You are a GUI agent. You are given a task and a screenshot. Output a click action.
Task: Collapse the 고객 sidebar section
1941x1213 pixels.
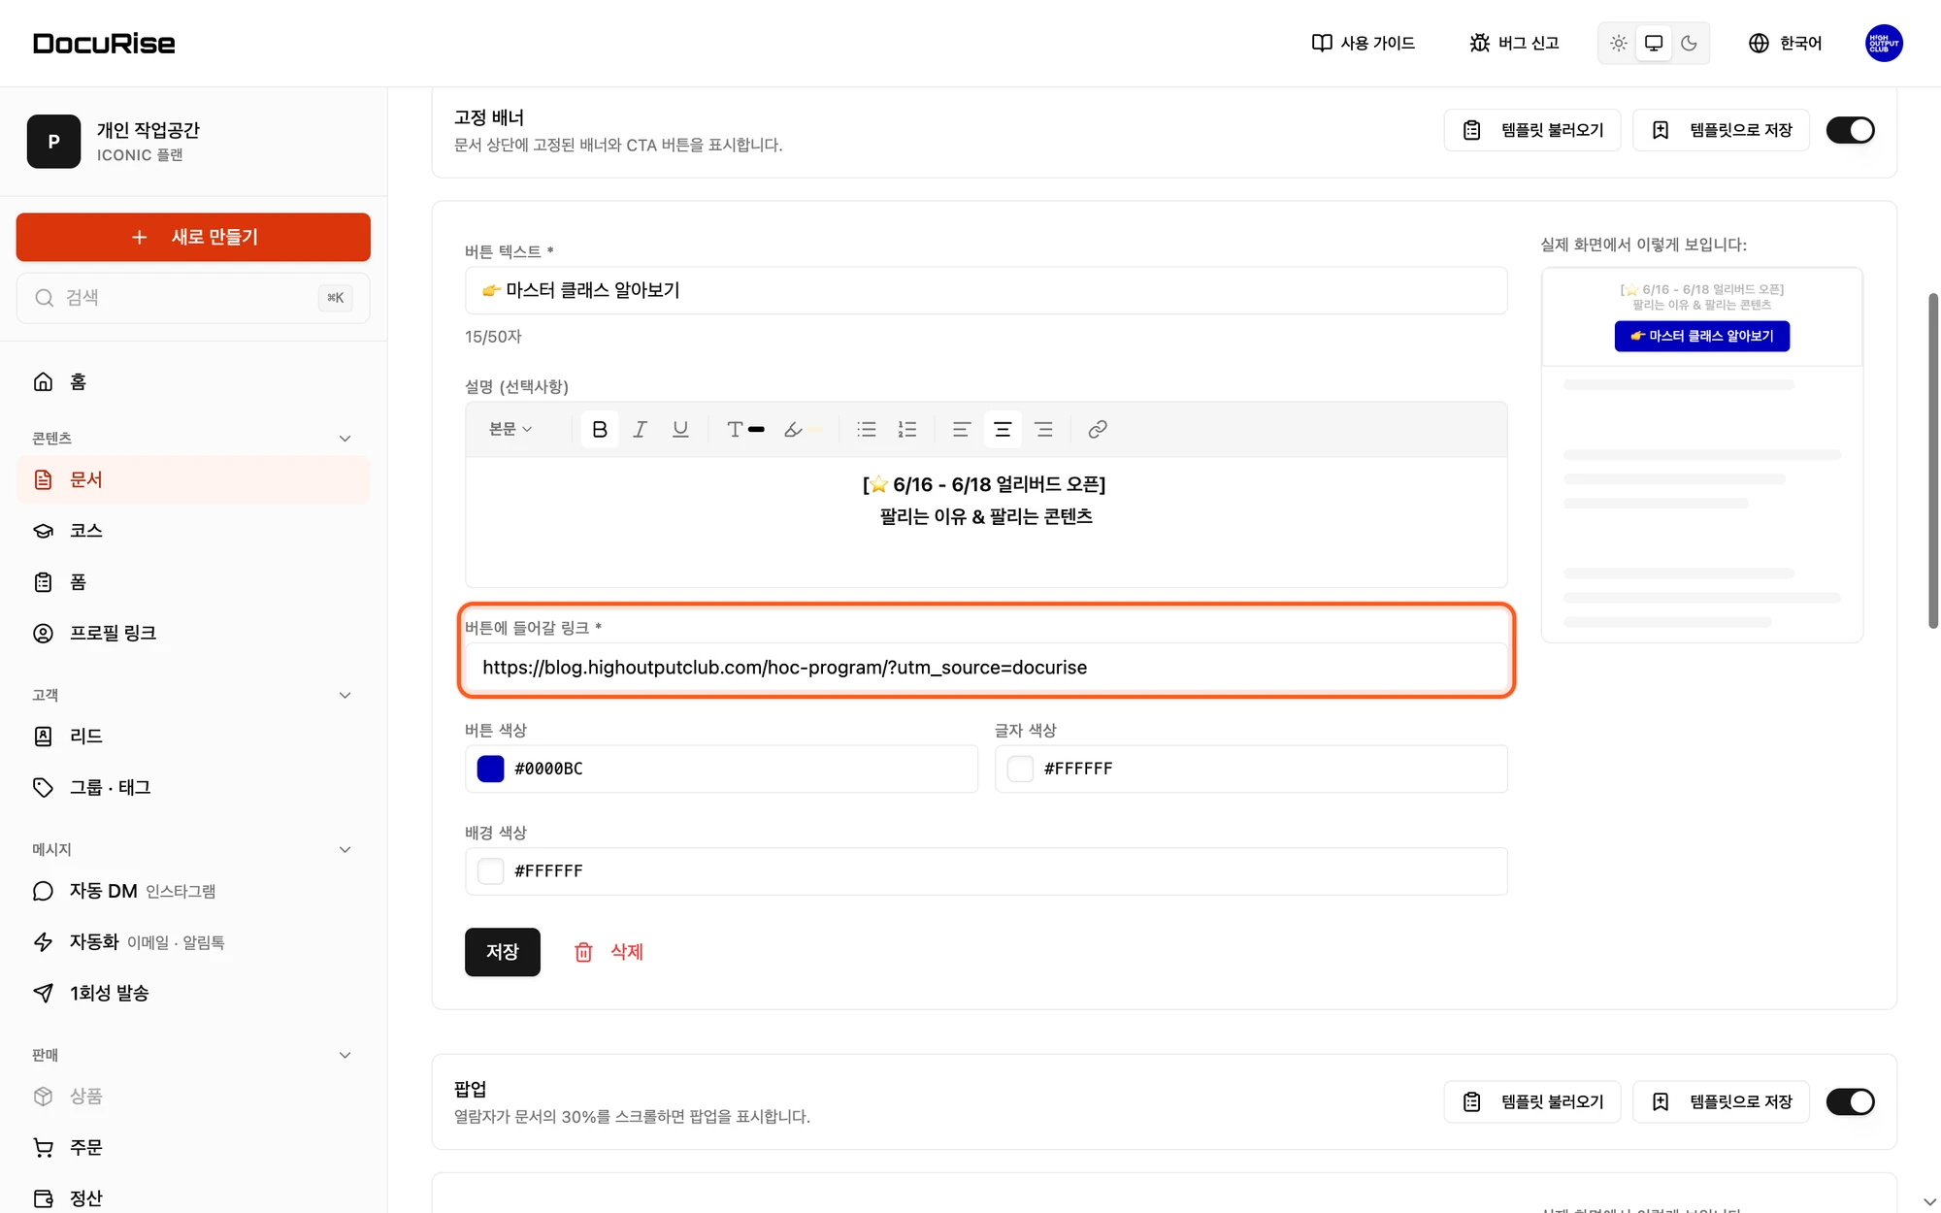345,695
